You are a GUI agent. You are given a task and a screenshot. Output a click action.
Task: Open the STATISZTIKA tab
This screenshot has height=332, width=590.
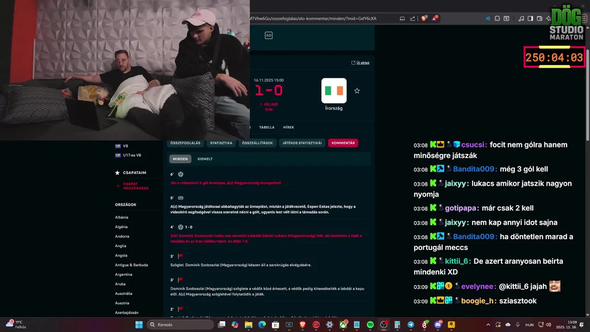click(221, 143)
